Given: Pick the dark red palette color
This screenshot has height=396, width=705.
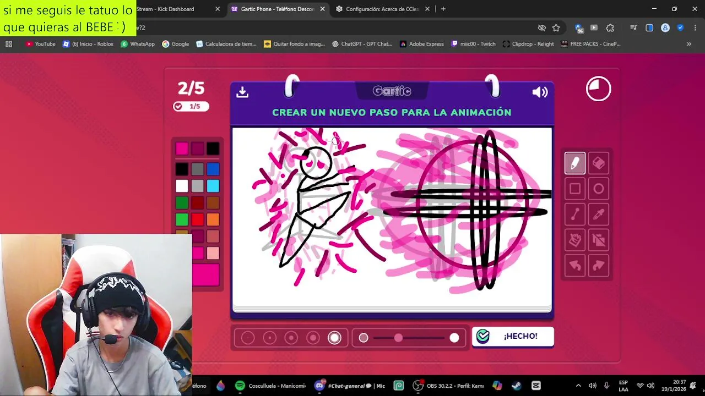Looking at the screenshot, I should point(198,203).
